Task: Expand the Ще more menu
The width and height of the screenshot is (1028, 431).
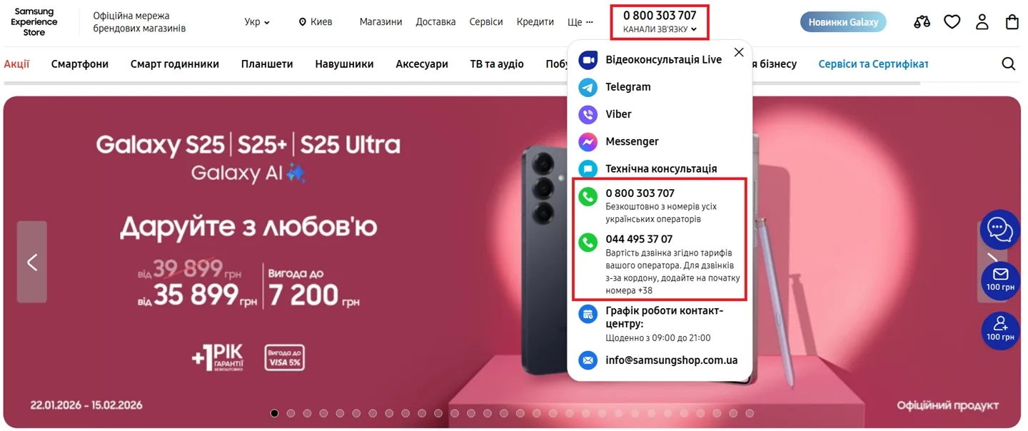Action: pos(580,22)
